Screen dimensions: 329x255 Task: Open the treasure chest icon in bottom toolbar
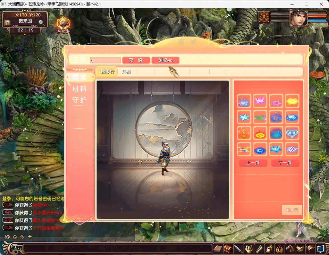coord(228,249)
